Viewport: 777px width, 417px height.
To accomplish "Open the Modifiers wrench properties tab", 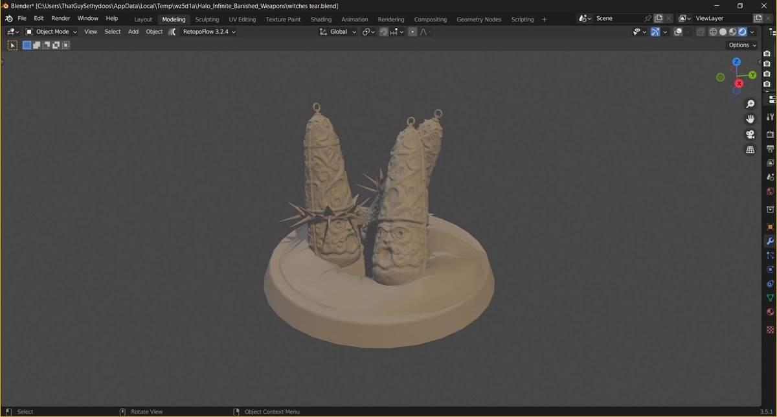I will click(x=771, y=241).
